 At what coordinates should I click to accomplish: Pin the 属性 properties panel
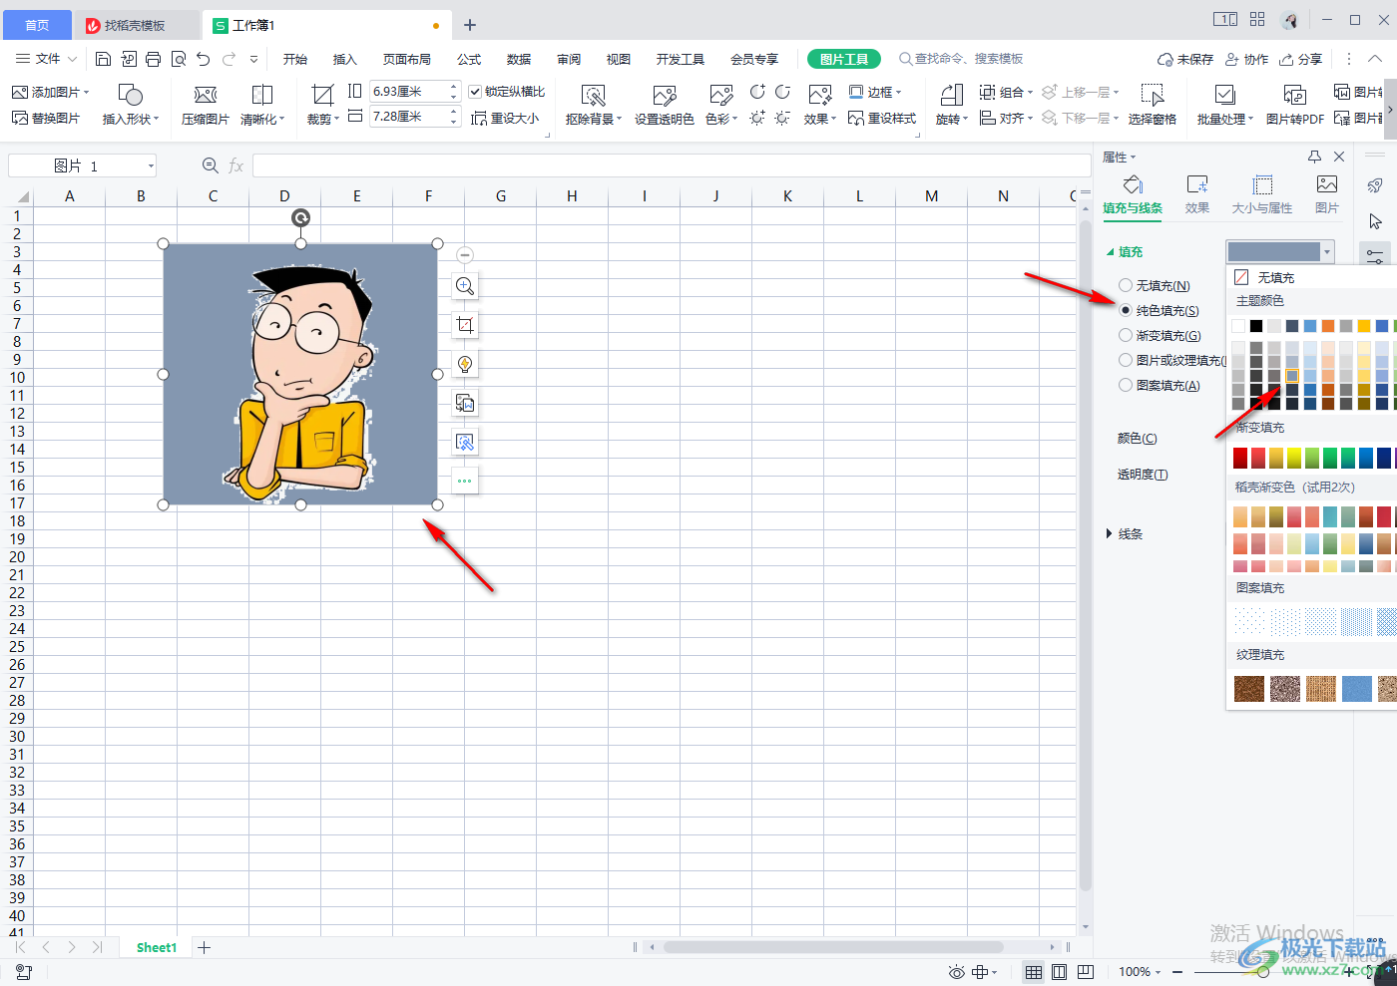(1314, 157)
